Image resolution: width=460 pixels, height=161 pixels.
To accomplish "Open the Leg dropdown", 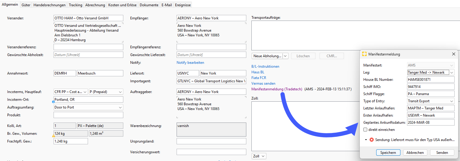I will coord(451,72).
